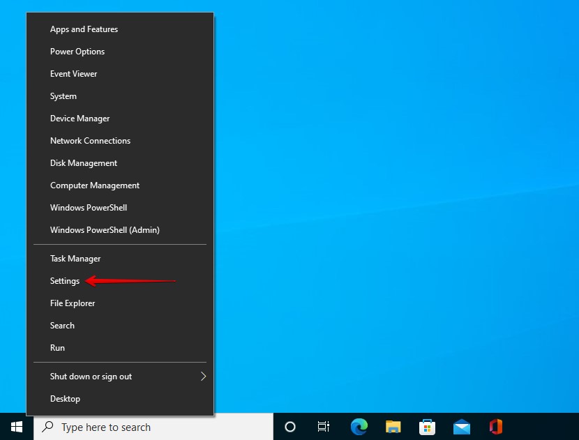Start Windows PowerShell (Admin)

coord(120,230)
